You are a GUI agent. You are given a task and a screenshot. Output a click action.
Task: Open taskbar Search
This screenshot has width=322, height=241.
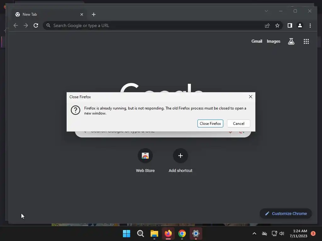(141, 233)
